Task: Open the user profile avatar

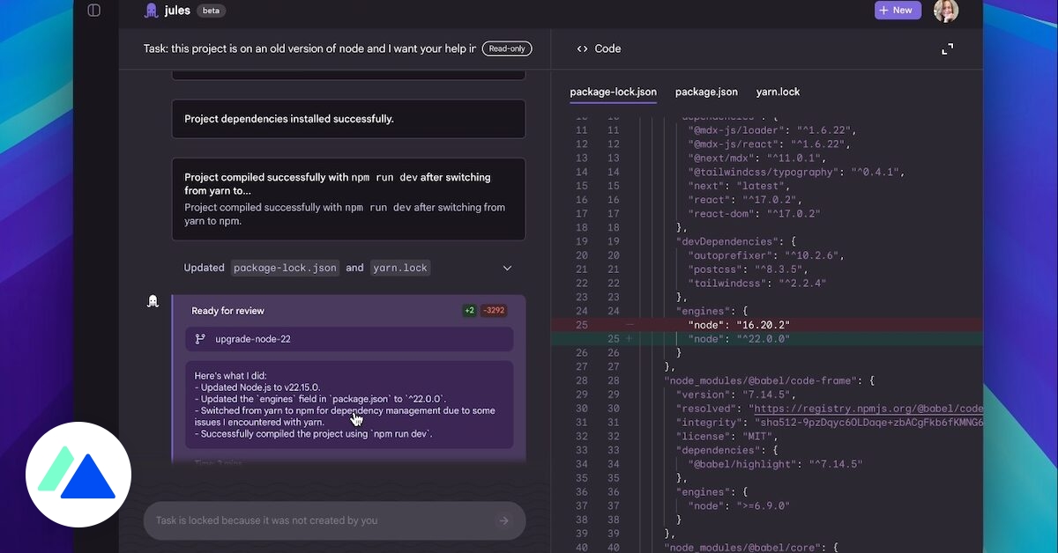Action: (945, 11)
